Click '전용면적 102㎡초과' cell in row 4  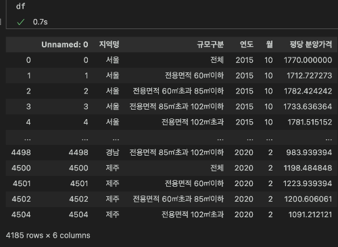coord(193,122)
